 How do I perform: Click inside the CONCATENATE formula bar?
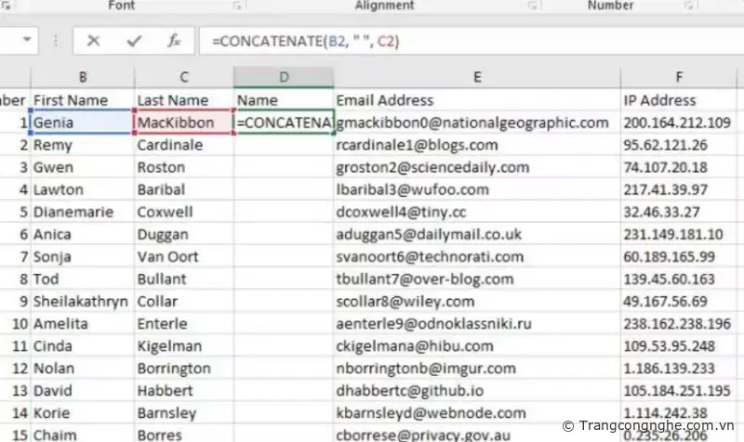point(465,41)
